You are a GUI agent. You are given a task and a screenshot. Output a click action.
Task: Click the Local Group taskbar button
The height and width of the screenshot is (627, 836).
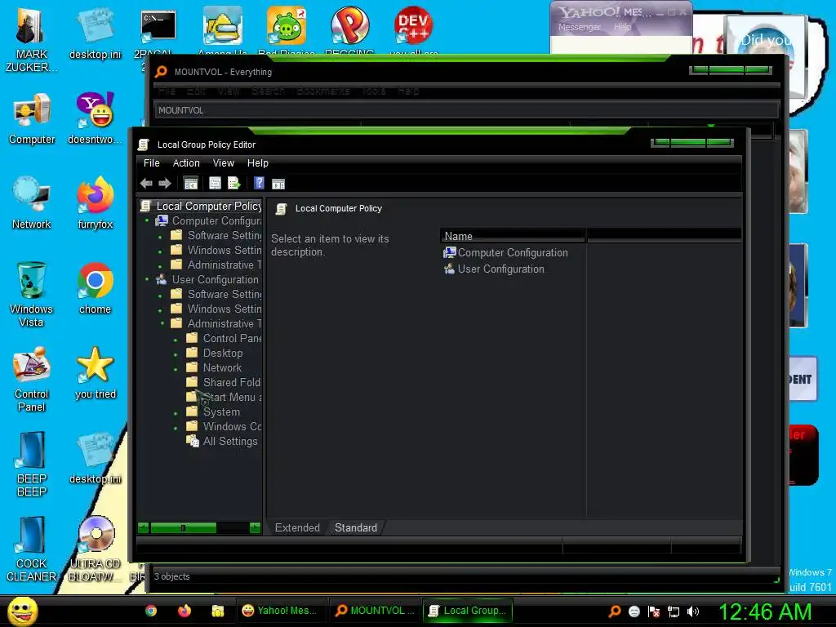(x=468, y=611)
